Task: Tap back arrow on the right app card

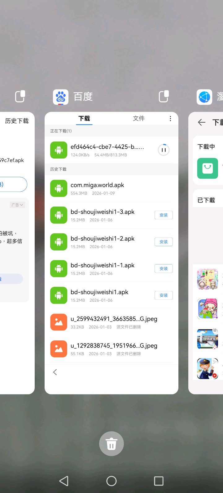Action: point(202,123)
